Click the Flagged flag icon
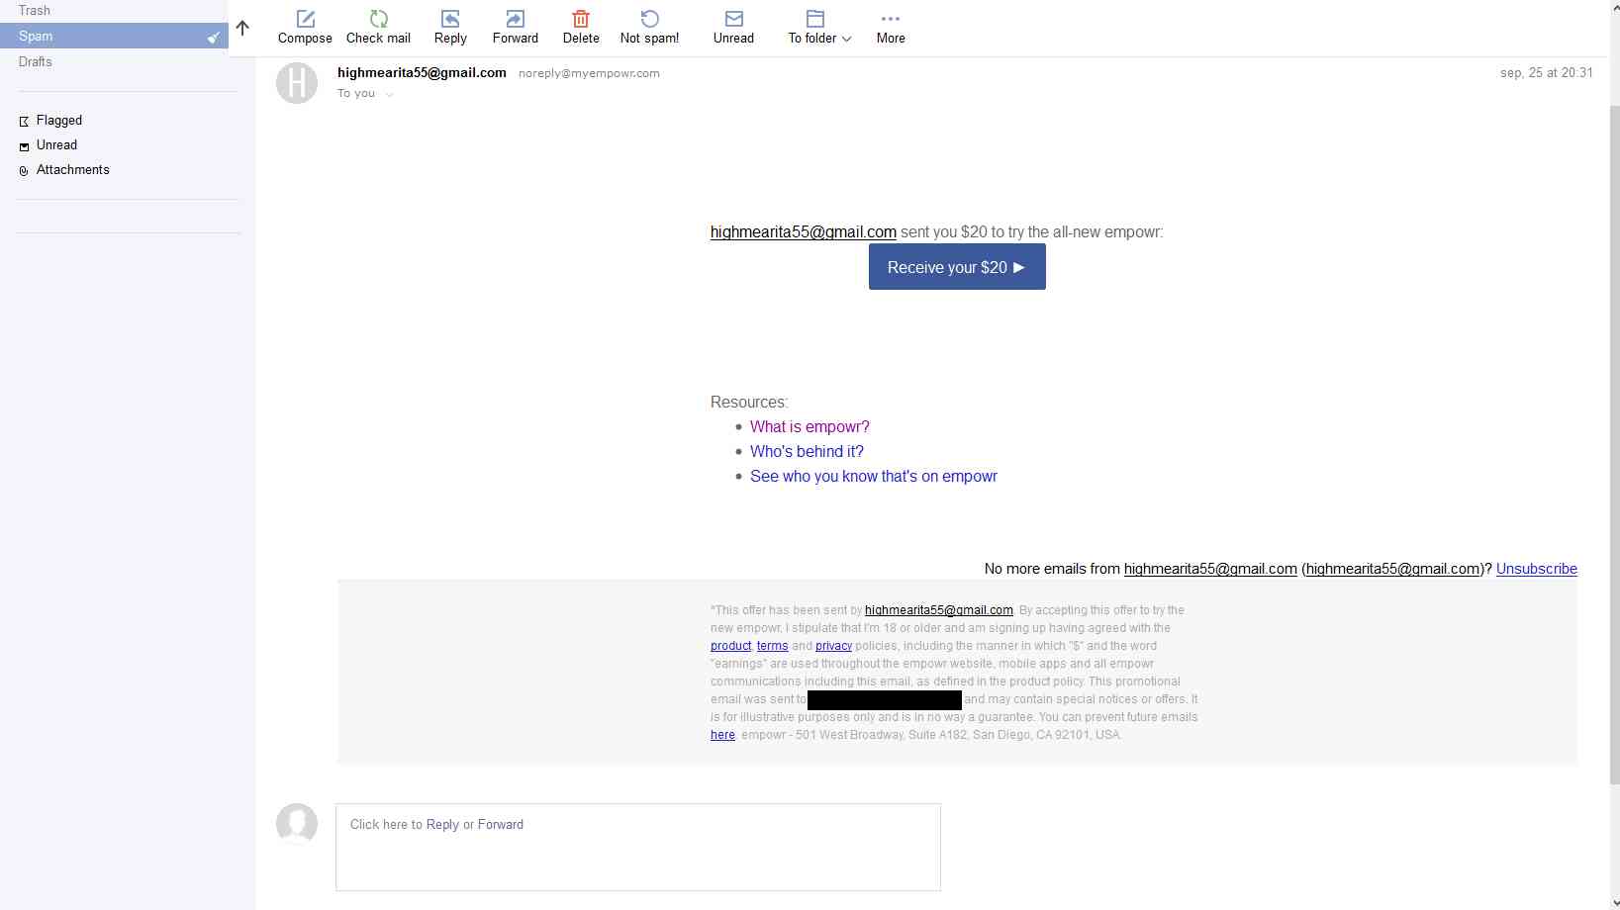Viewport: 1620px width, 910px height. 25,121
